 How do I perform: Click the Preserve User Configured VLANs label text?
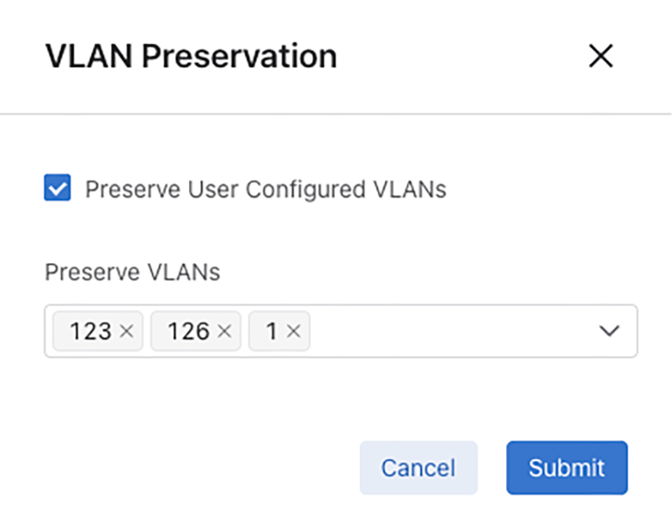click(265, 189)
